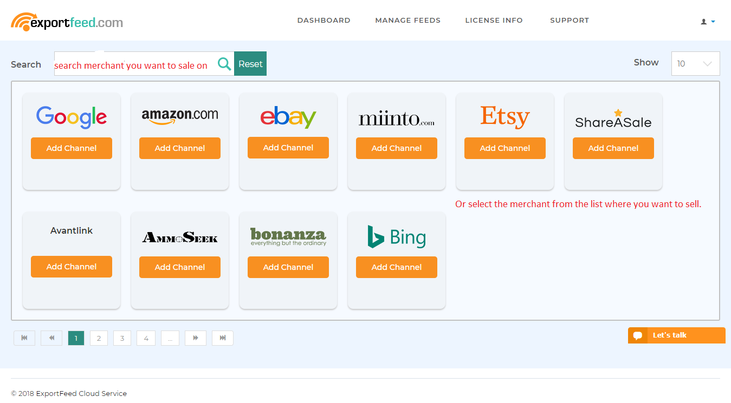The width and height of the screenshot is (731, 403).
Task: Click the ShareASale merchant logo
Action: click(x=613, y=119)
